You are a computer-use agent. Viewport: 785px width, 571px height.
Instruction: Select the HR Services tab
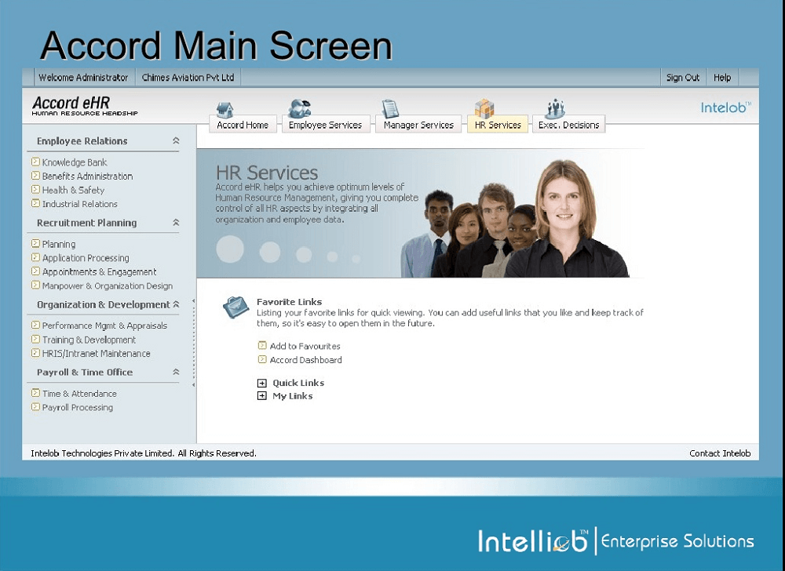[x=498, y=125]
